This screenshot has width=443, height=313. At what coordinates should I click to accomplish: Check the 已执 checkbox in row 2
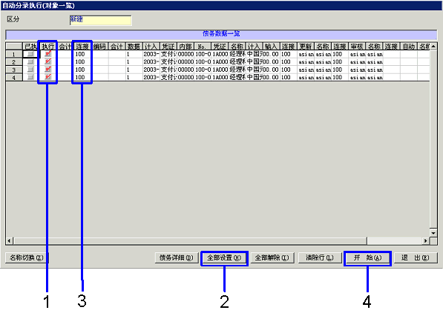[30, 61]
